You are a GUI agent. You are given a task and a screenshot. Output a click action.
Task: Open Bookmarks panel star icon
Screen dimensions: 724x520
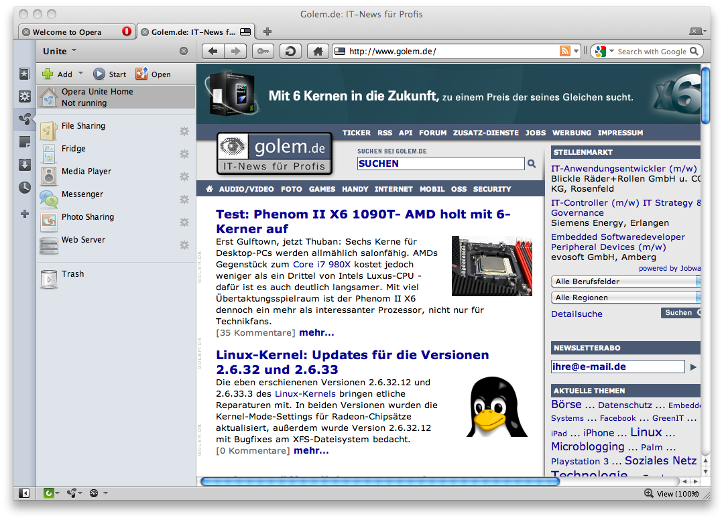pos(25,74)
